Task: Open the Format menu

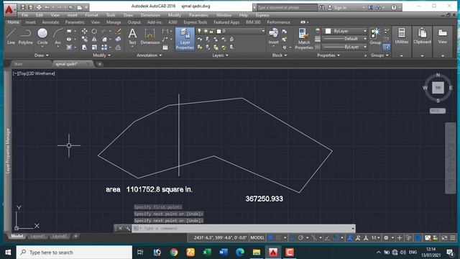Action: point(91,15)
